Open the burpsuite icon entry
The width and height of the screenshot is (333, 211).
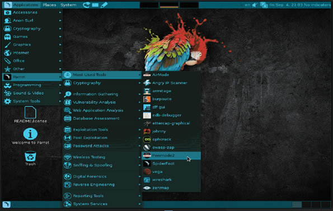pyautogui.click(x=147, y=99)
